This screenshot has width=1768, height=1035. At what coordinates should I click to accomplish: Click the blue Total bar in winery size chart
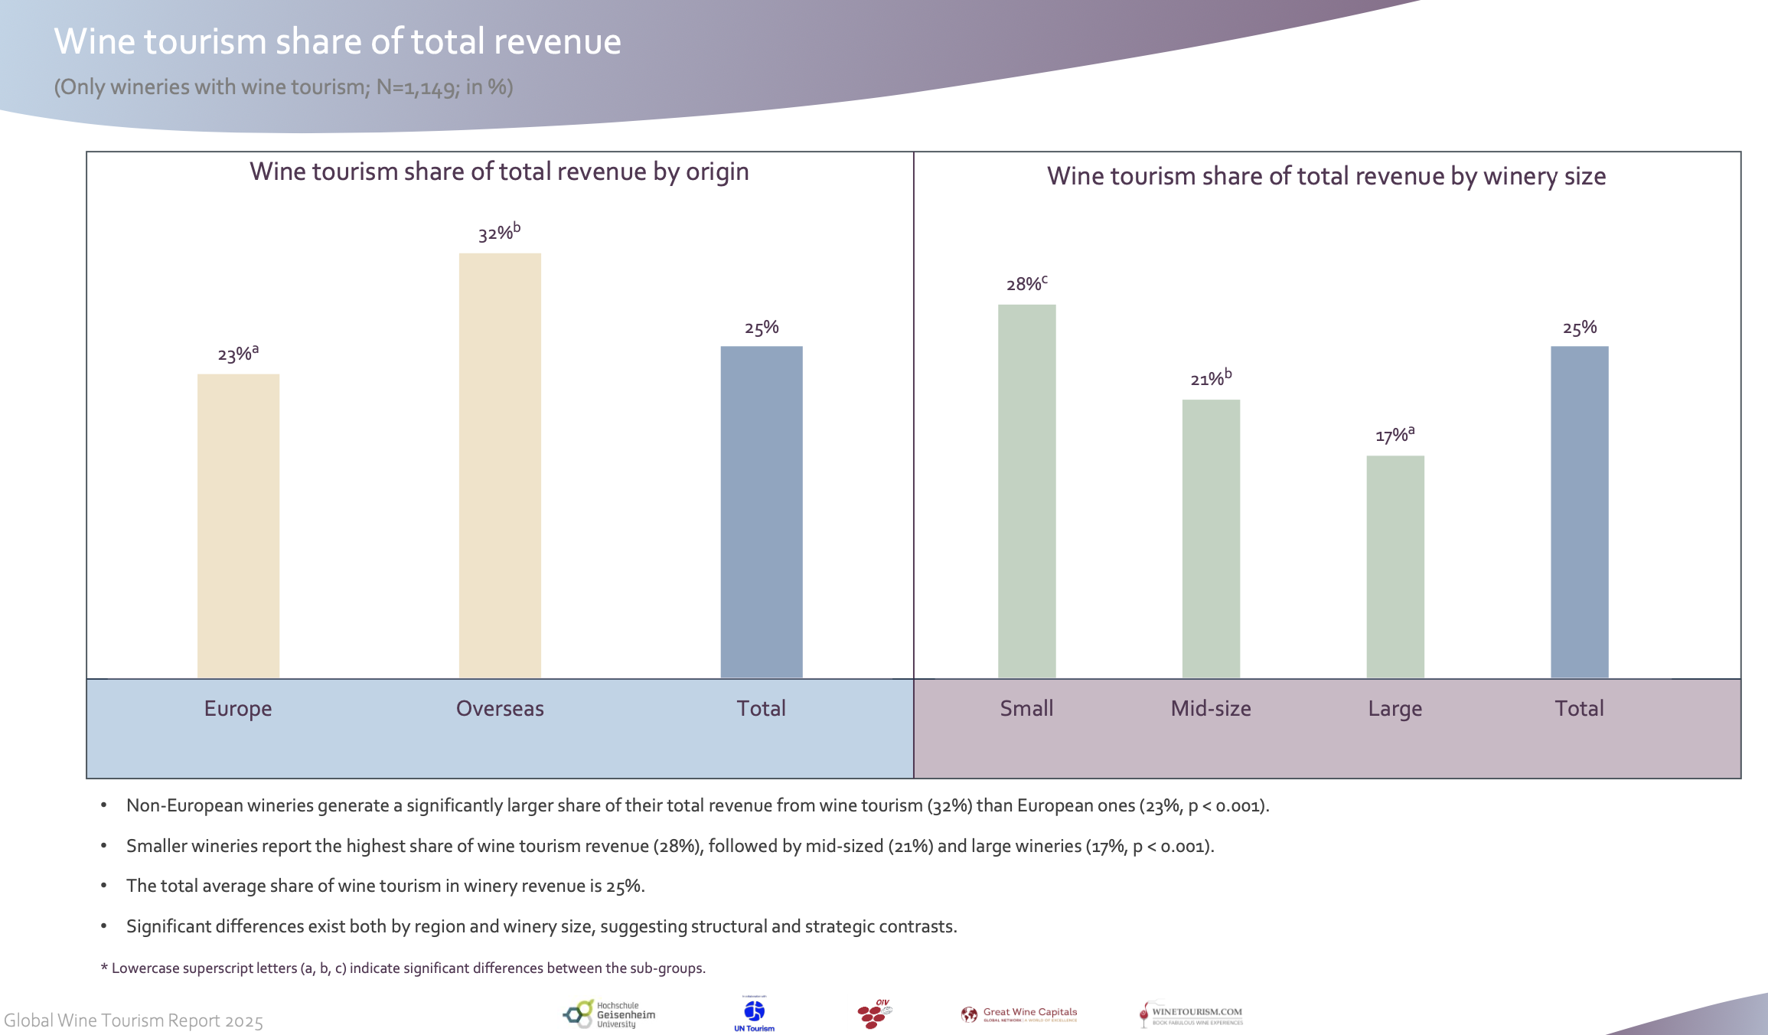(x=1579, y=511)
